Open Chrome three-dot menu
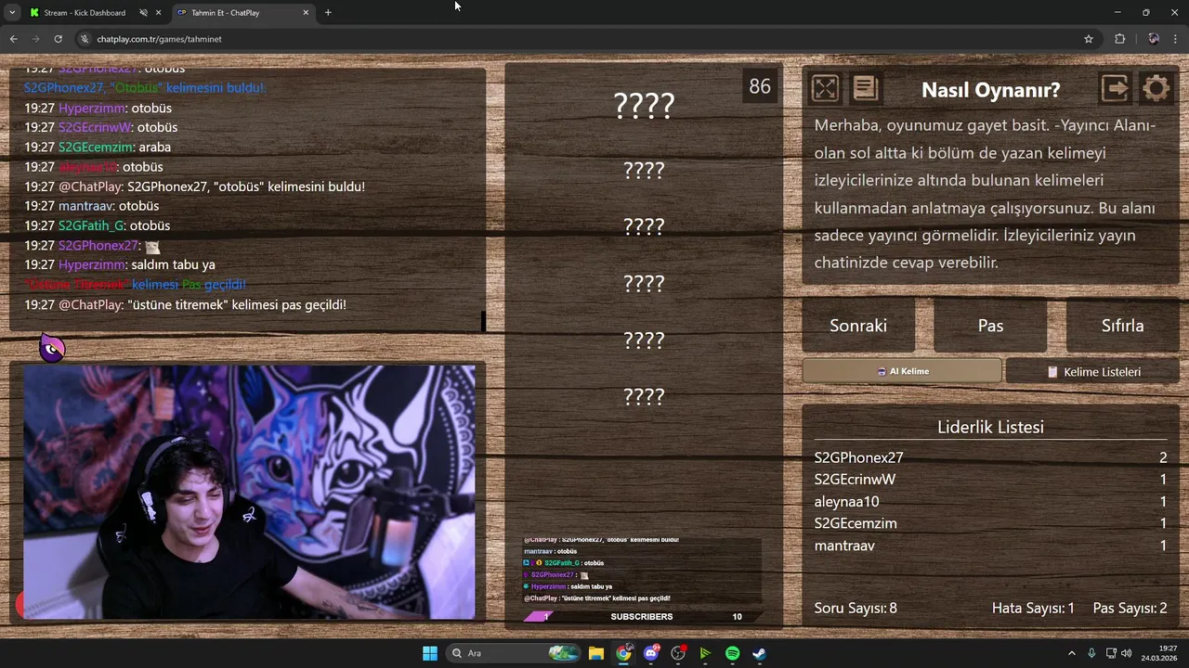1189x668 pixels. 1177,39
